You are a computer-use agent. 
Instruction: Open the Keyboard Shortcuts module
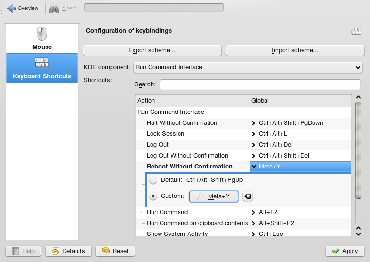(x=42, y=68)
